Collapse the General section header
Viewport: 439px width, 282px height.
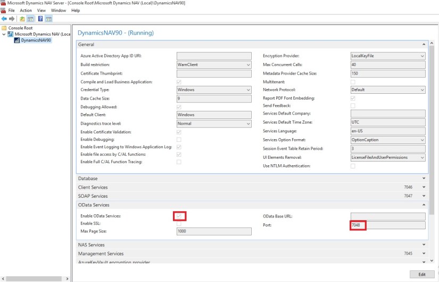pos(252,45)
